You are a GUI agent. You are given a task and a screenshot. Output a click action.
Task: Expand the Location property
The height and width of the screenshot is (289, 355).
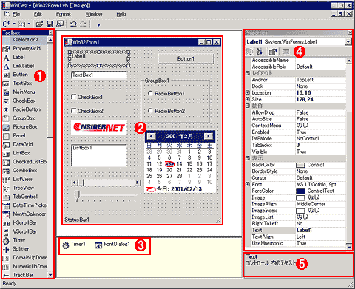248,93
